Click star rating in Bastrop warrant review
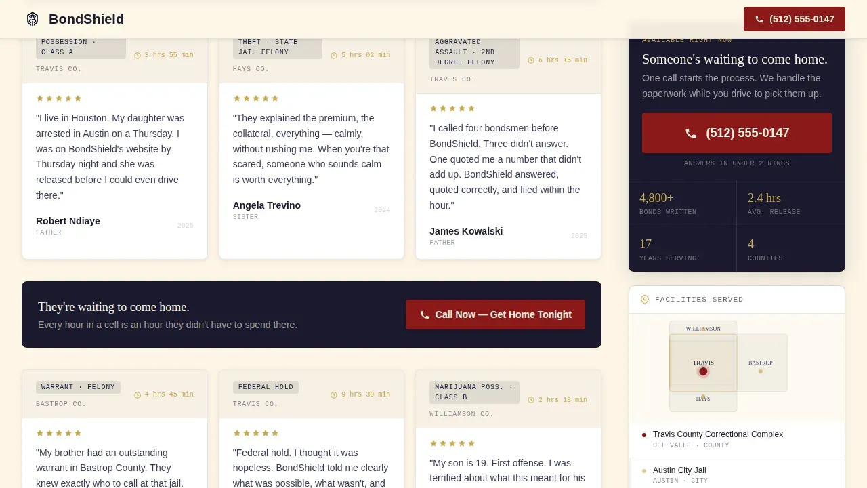Viewport: 867px width, 488px height. [x=59, y=433]
